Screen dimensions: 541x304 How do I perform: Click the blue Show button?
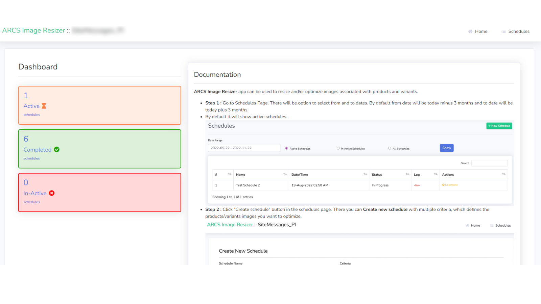446,148
